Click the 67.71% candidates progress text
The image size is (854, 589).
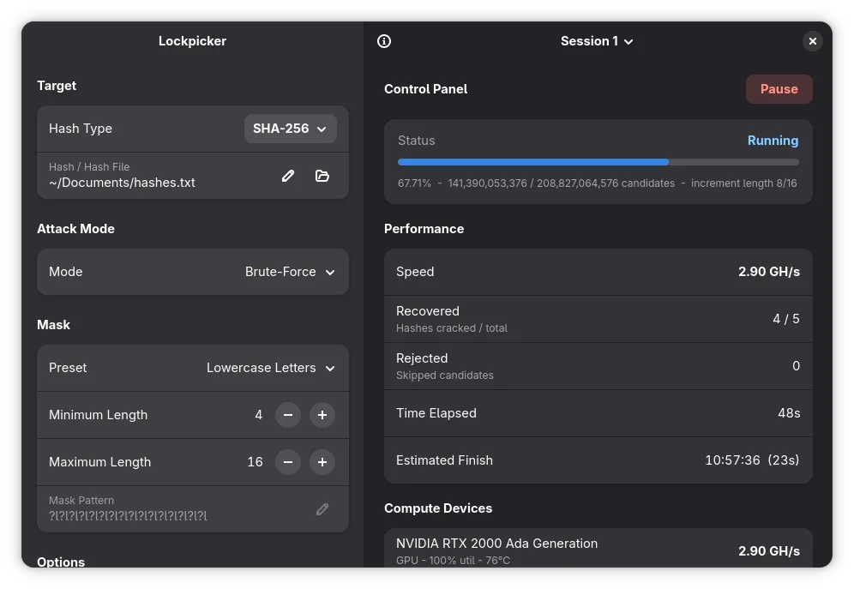(x=597, y=183)
